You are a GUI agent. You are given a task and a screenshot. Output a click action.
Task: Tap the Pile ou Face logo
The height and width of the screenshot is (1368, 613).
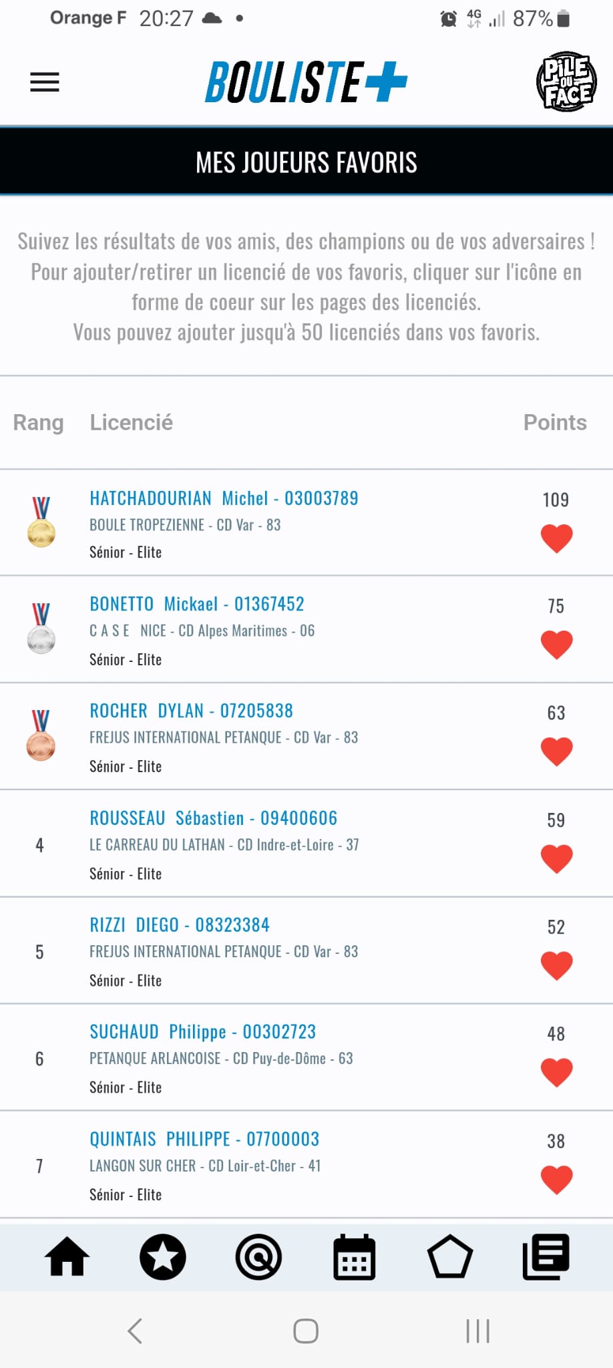(566, 81)
